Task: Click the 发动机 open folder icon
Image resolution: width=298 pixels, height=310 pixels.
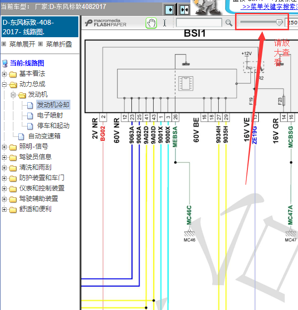Action: point(22,95)
